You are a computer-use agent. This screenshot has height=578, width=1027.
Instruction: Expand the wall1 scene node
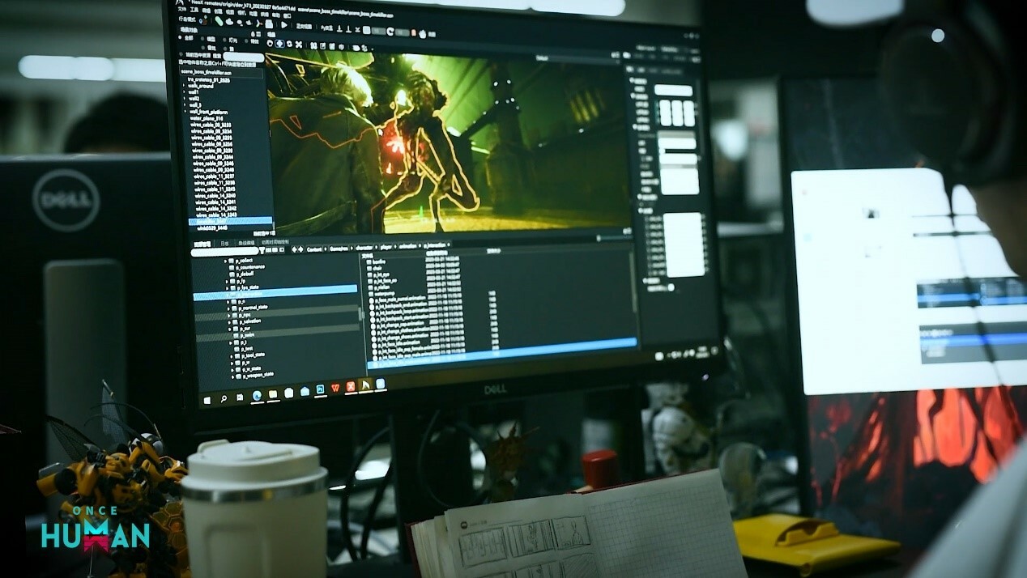[x=185, y=92]
